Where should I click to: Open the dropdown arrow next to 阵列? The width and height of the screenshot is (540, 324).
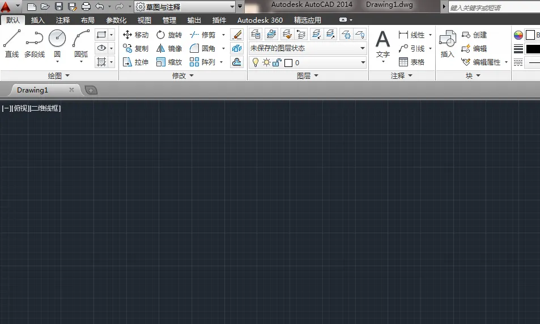(221, 62)
